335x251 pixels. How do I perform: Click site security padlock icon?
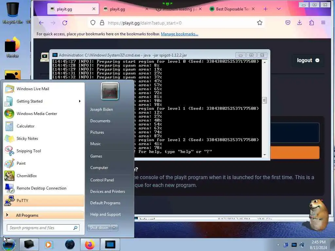[102, 23]
